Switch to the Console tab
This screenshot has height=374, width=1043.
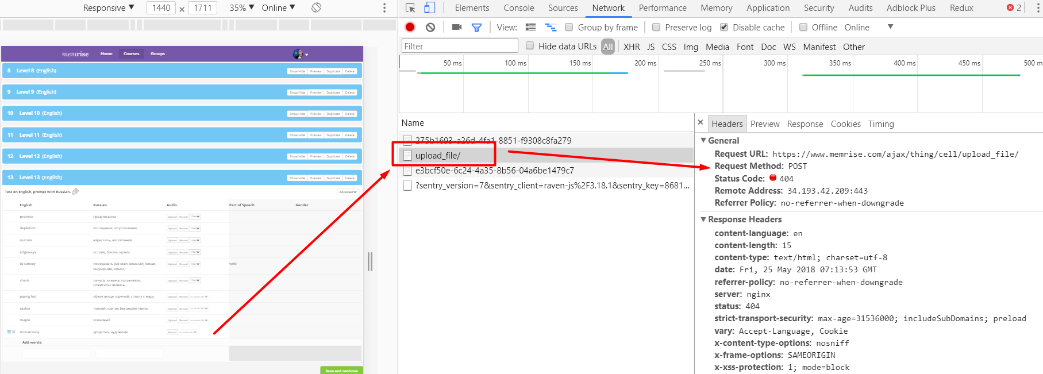(519, 8)
